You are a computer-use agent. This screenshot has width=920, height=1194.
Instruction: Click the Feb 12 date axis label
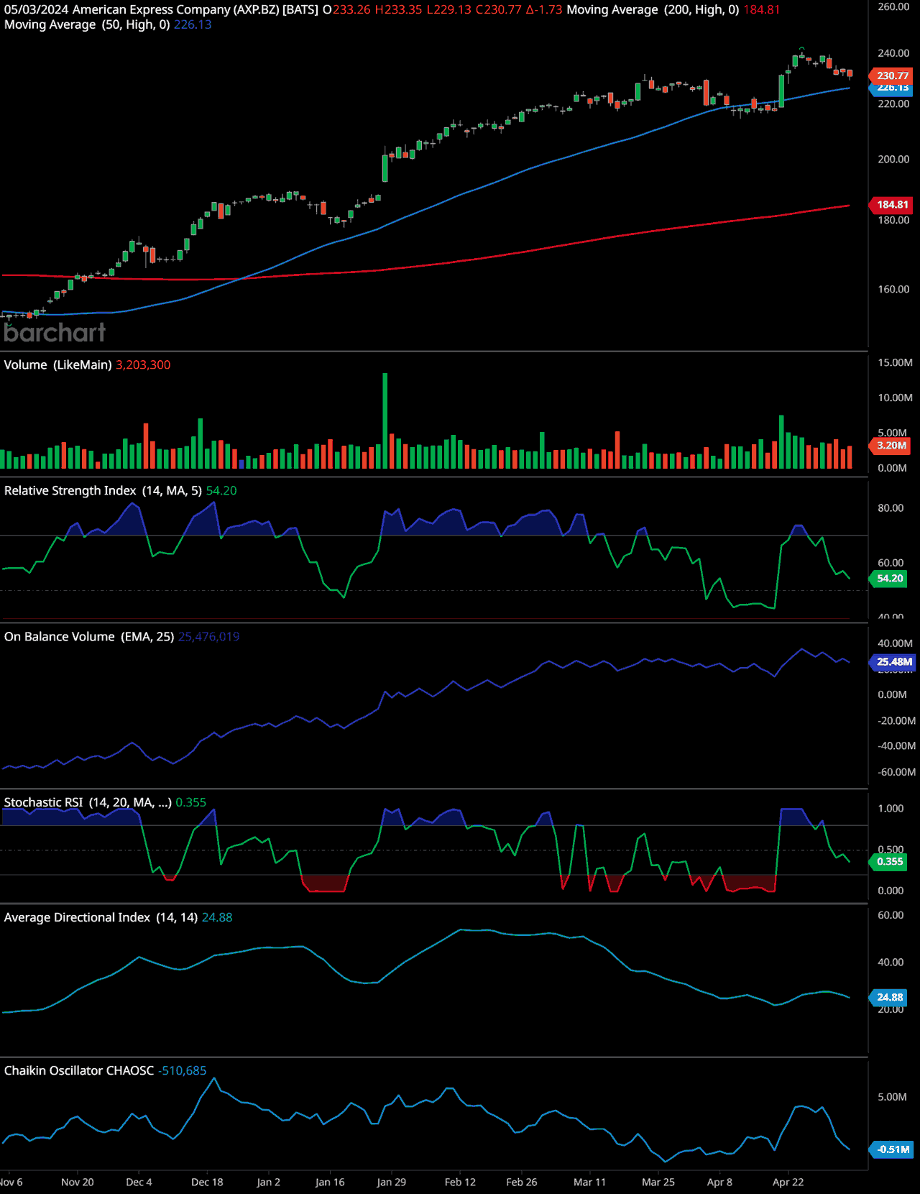[460, 1182]
